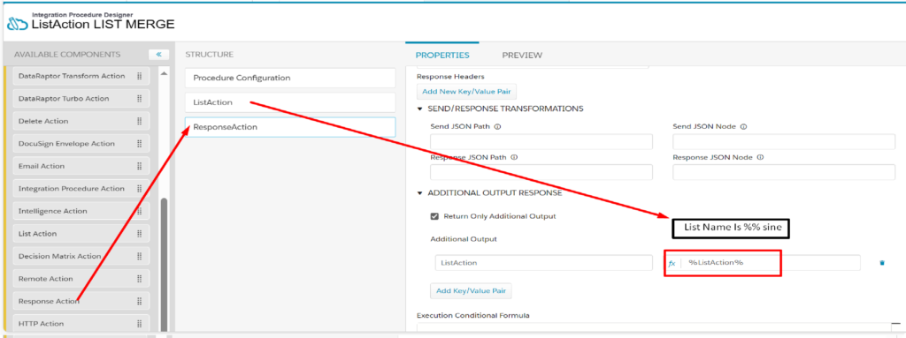Open the fx formula editor for Additional Output
Screen dimensions: 906x338
[x=672, y=263]
